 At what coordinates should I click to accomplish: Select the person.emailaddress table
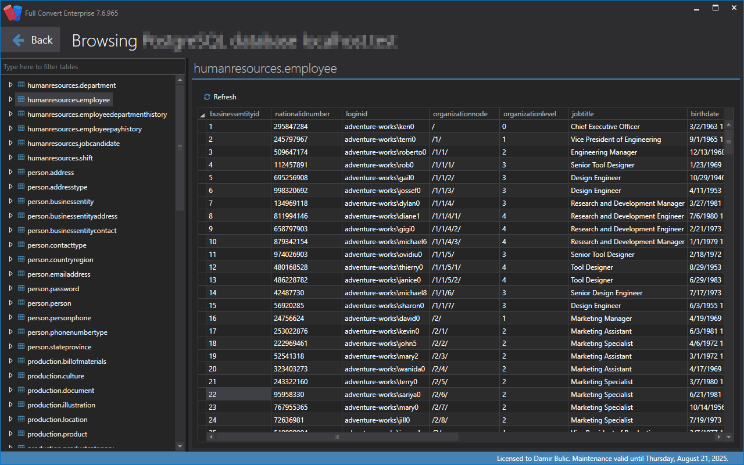58,274
